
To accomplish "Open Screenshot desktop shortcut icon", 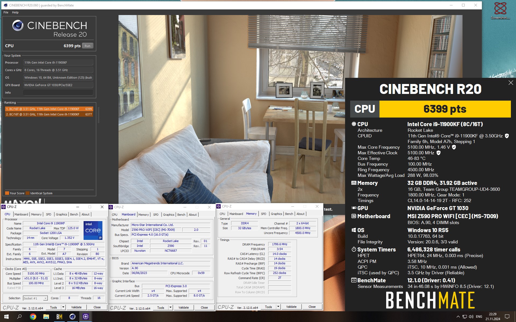I will coord(500,11).
